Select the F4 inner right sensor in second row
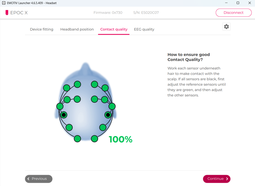 point(94,99)
